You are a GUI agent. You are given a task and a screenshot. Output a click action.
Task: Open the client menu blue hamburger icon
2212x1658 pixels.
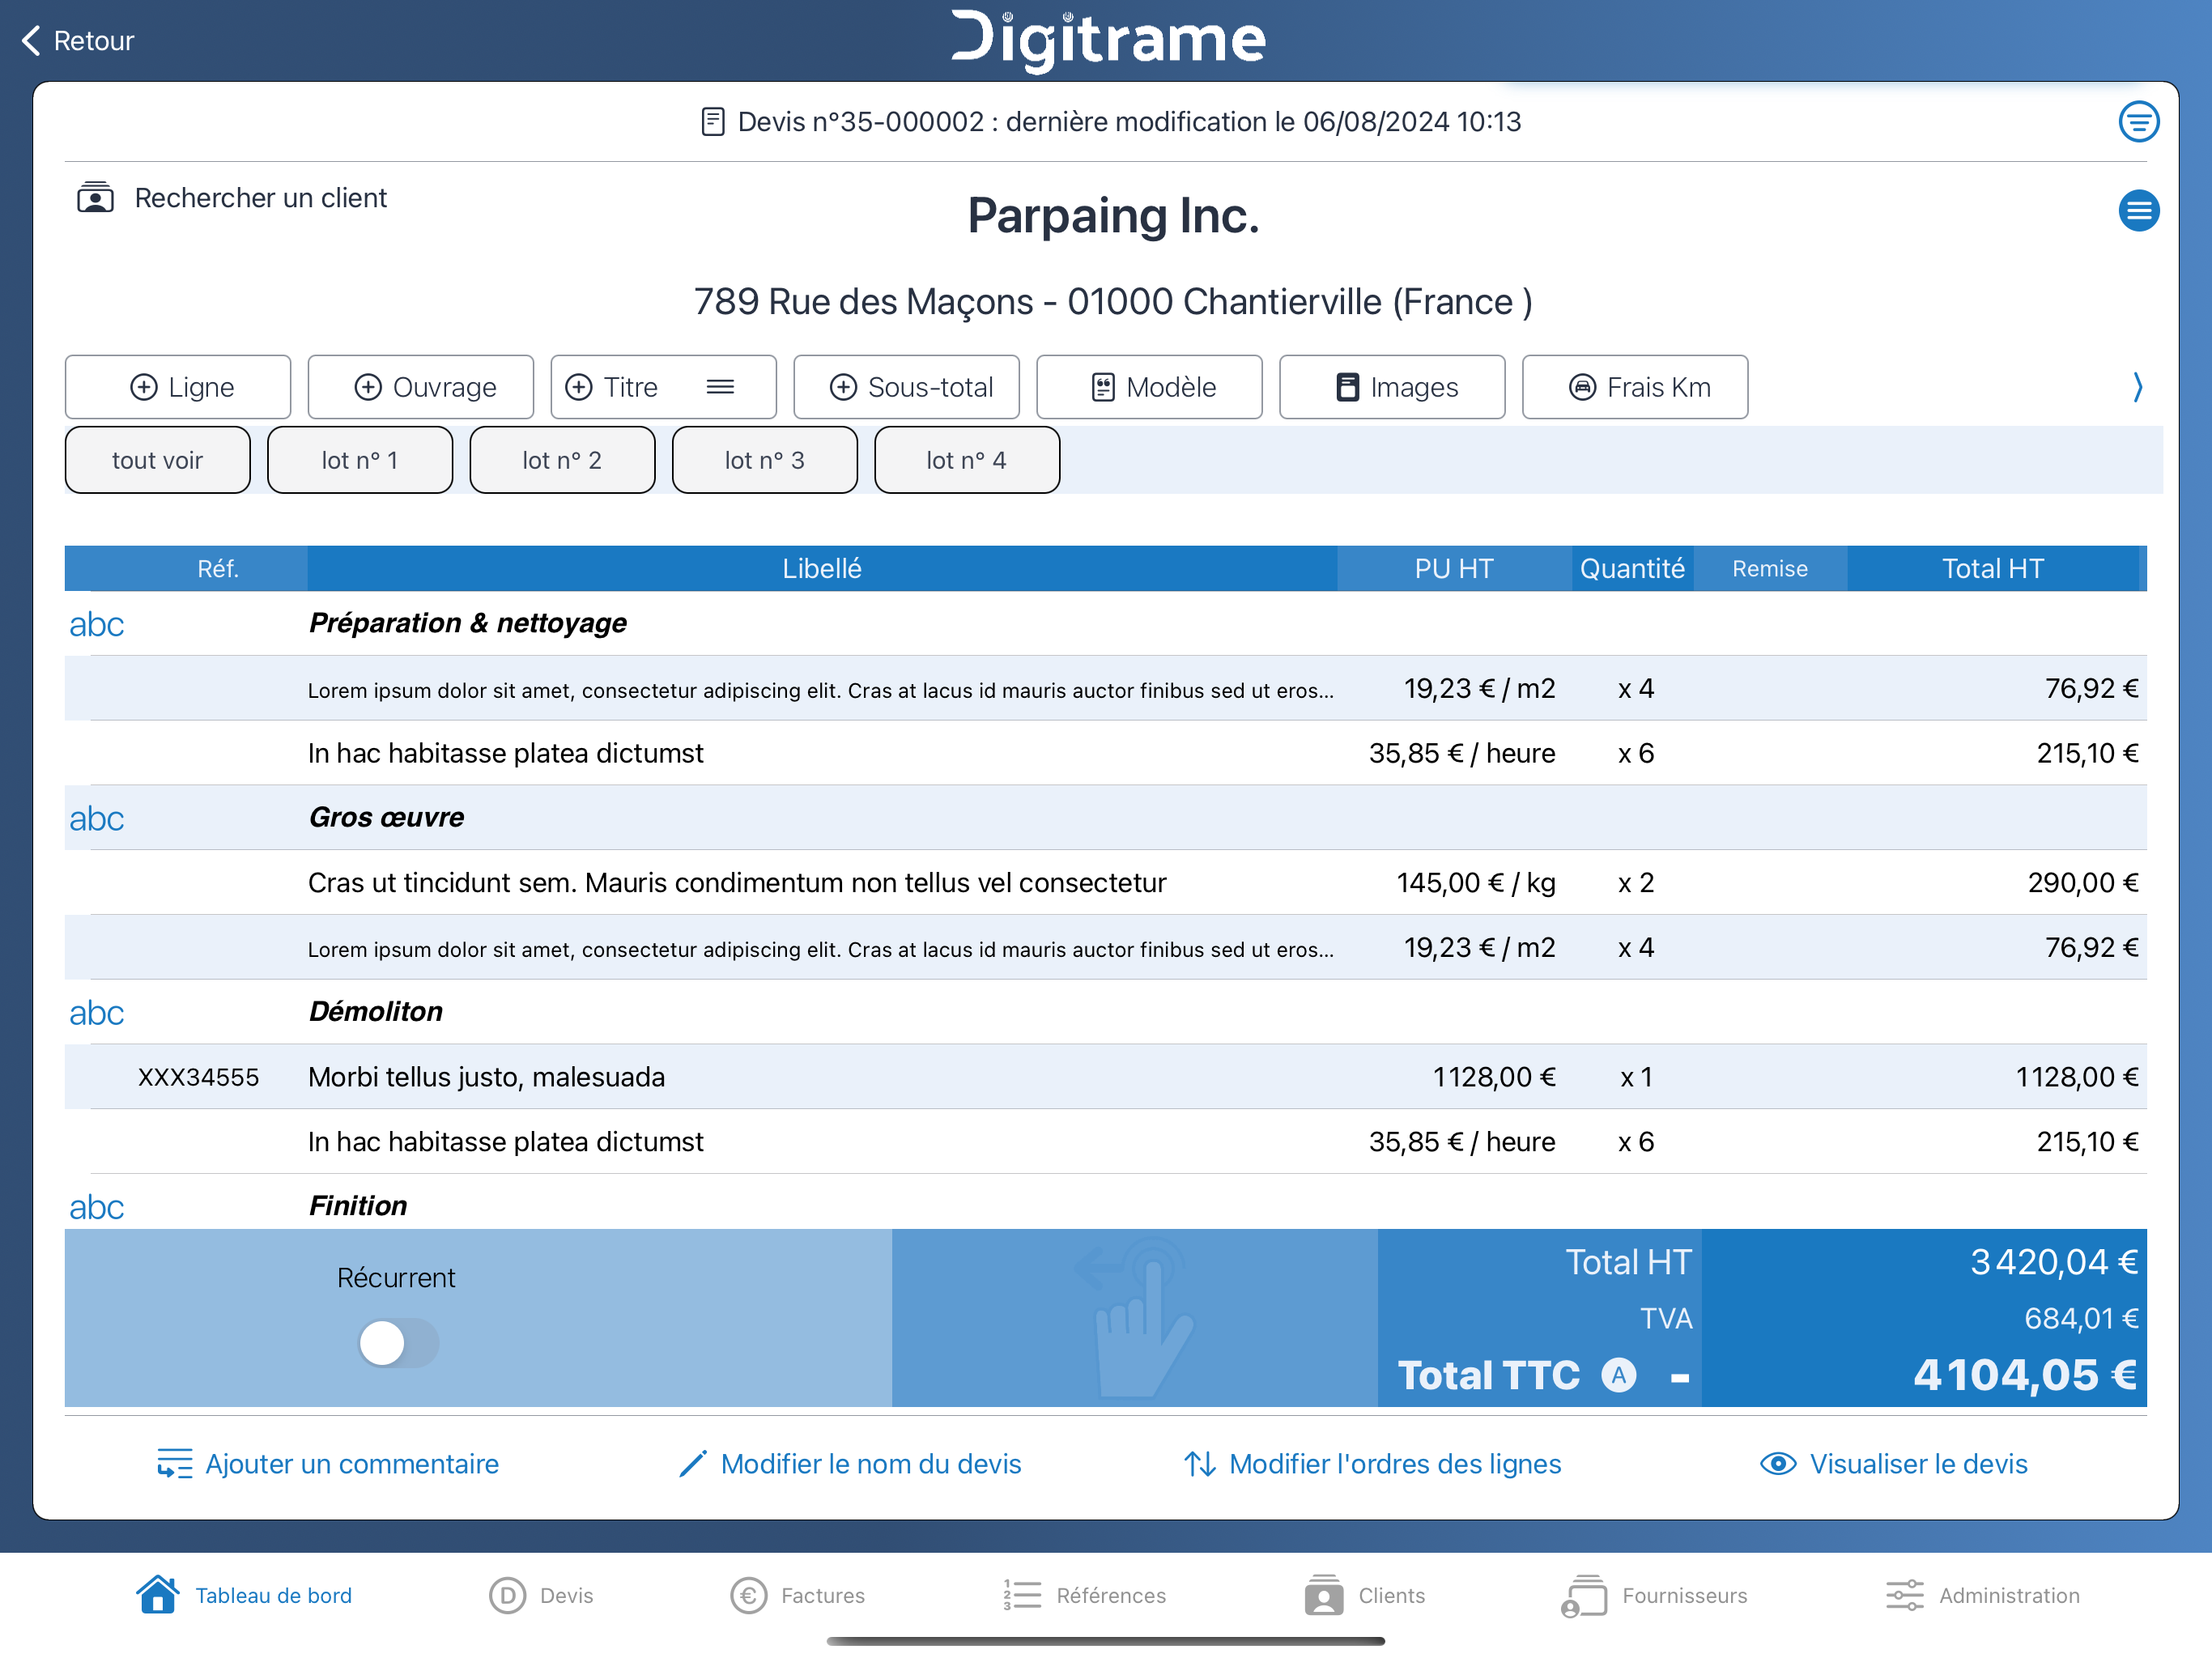tap(2138, 211)
